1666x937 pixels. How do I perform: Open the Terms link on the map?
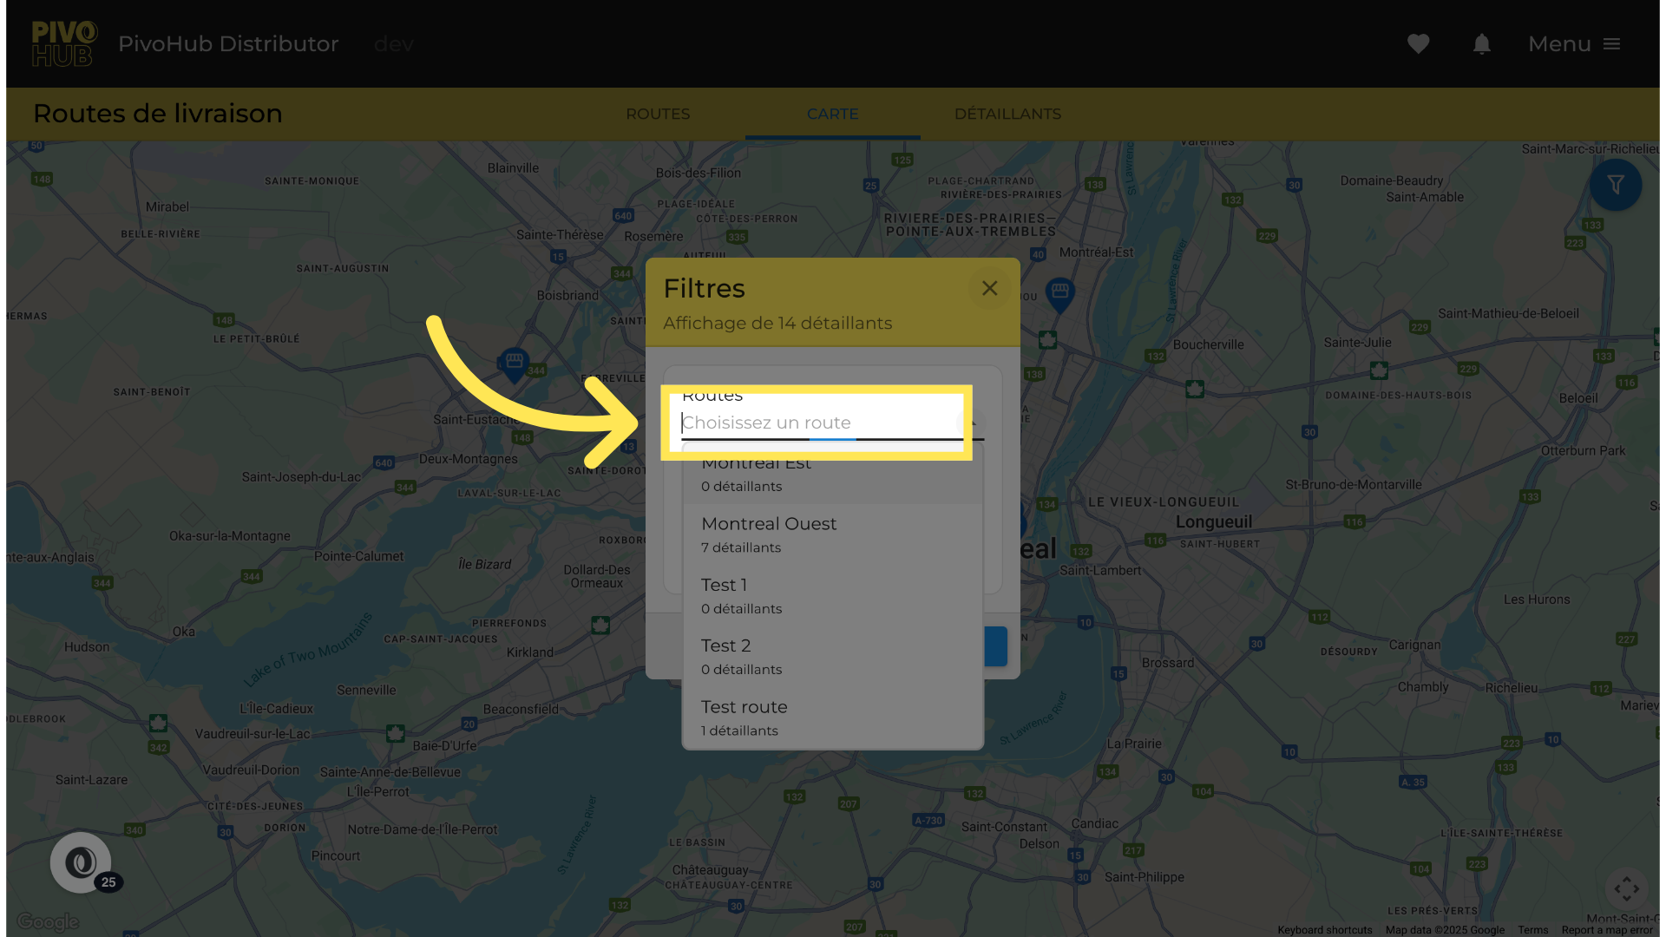1532,930
